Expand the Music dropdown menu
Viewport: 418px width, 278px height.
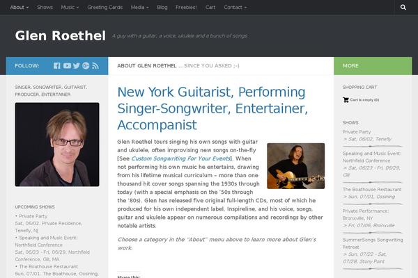pyautogui.click(x=70, y=8)
